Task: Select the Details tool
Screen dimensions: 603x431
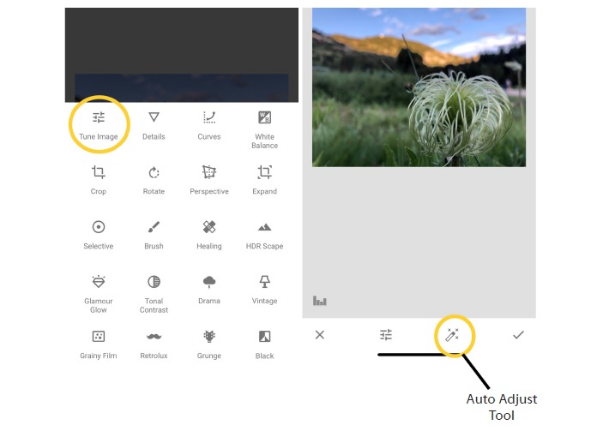Action: click(x=154, y=125)
